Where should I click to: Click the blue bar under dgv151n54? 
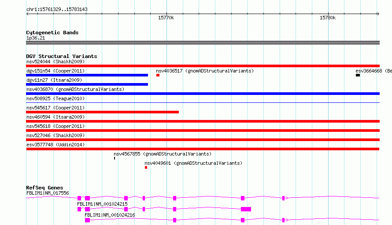pos(87,75)
